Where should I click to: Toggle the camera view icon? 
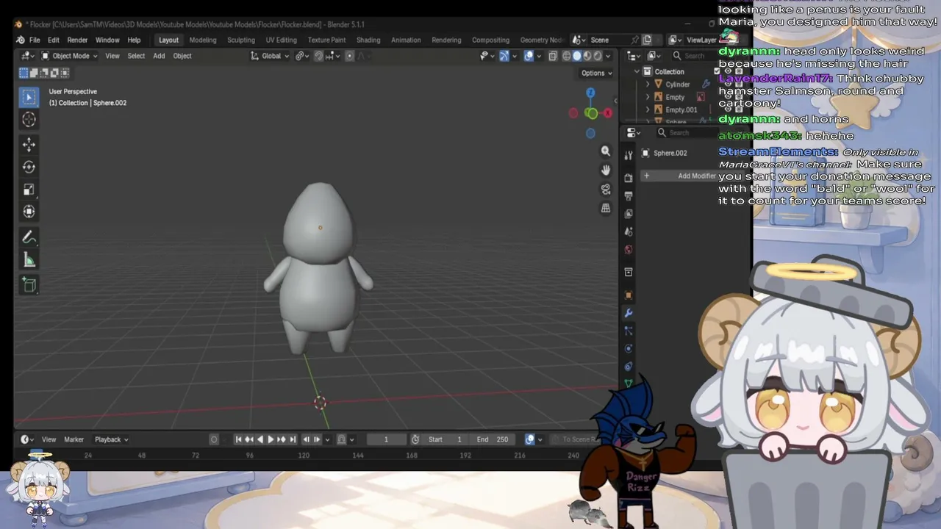coord(606,189)
